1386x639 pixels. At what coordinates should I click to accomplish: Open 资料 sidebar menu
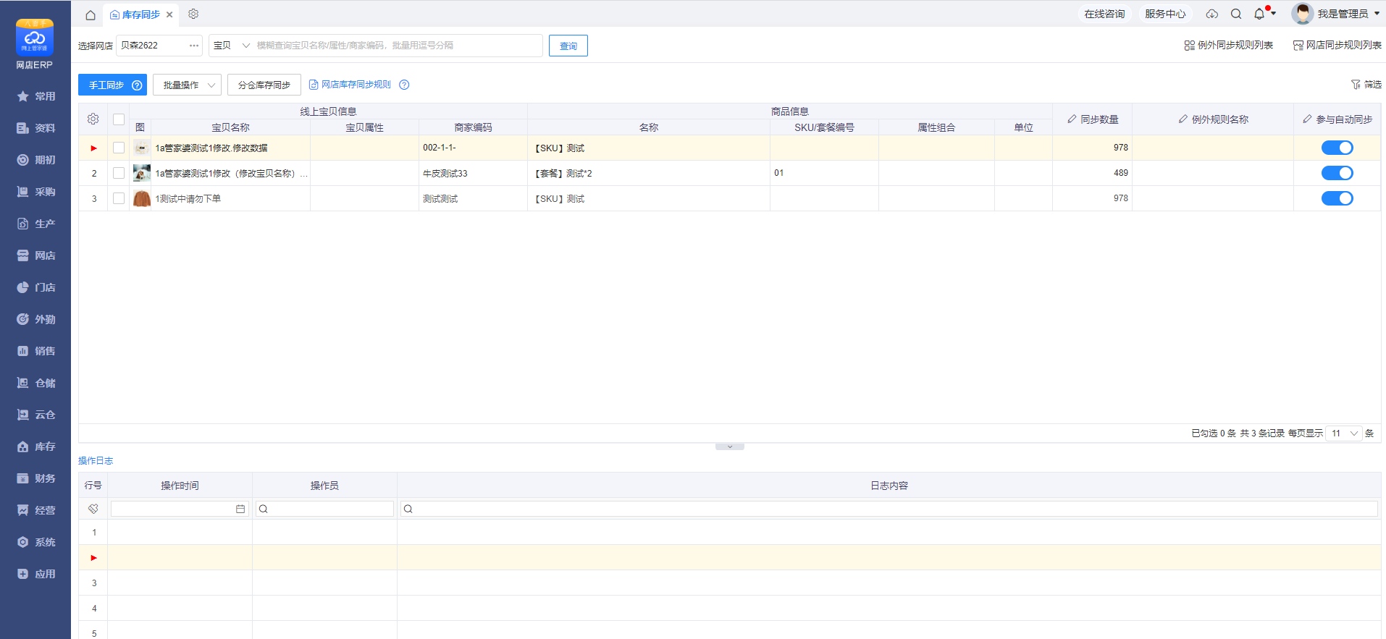pyautogui.click(x=35, y=128)
